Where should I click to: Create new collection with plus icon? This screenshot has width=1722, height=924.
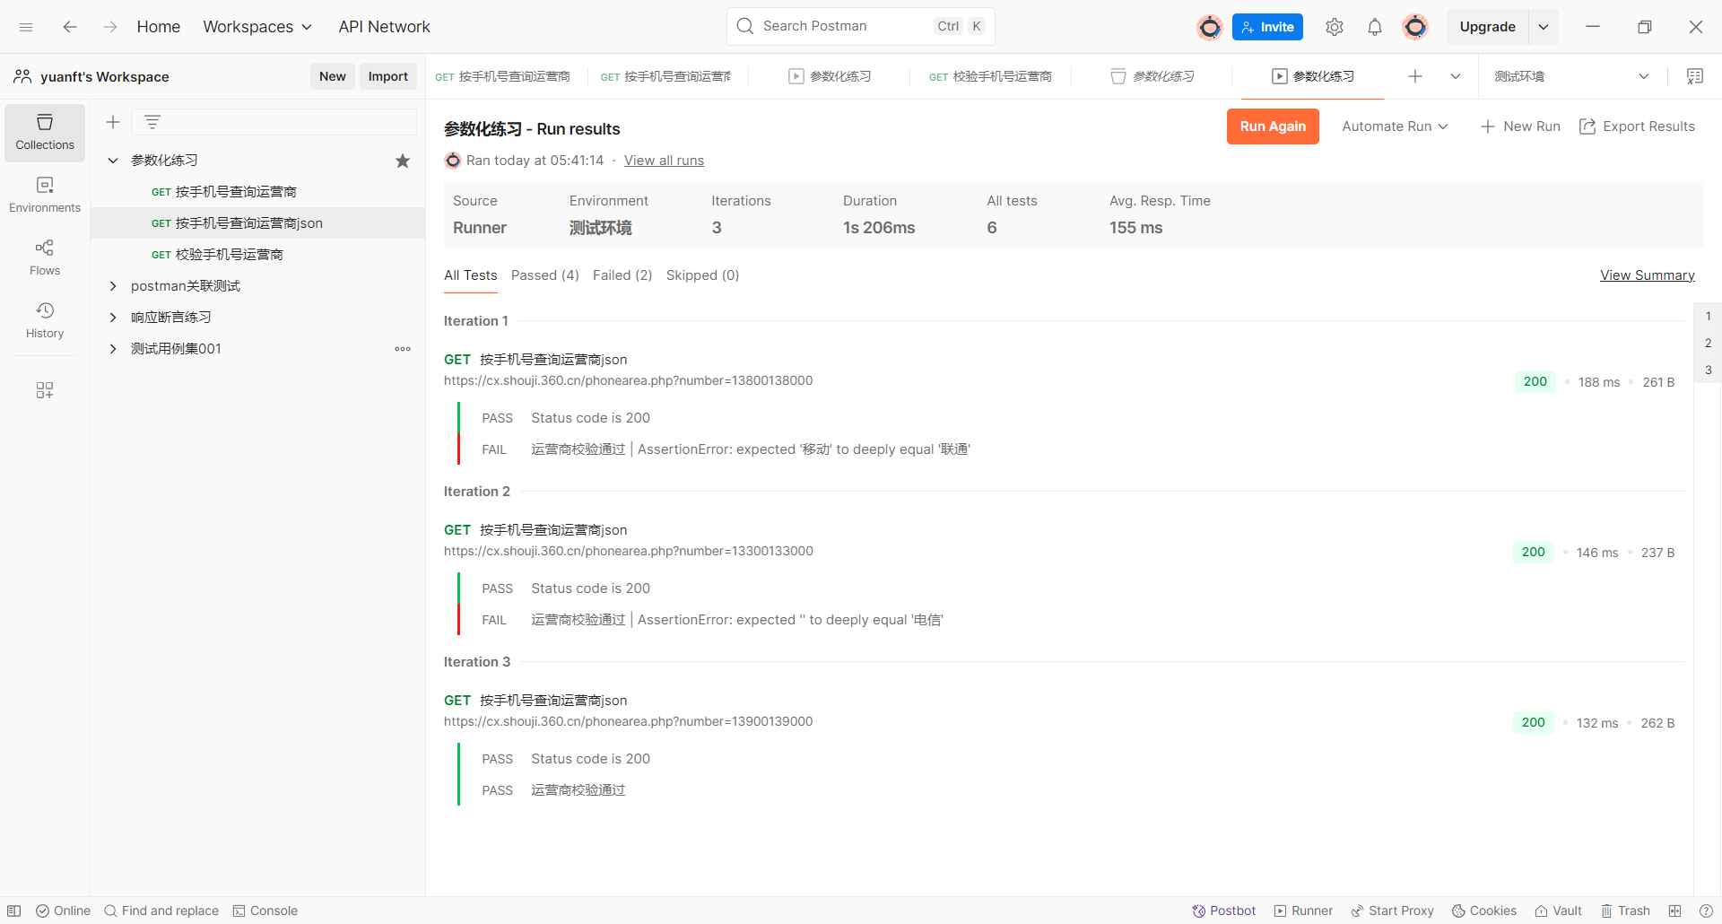(113, 122)
